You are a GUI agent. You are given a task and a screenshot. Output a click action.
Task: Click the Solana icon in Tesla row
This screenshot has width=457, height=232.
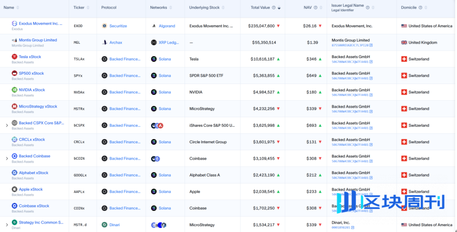click(x=154, y=59)
